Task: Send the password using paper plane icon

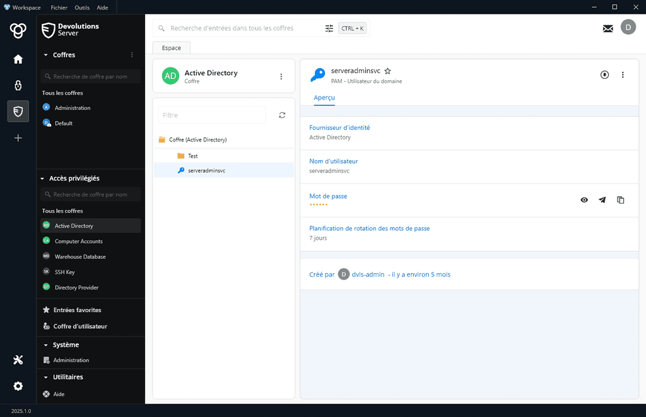Action: click(602, 200)
